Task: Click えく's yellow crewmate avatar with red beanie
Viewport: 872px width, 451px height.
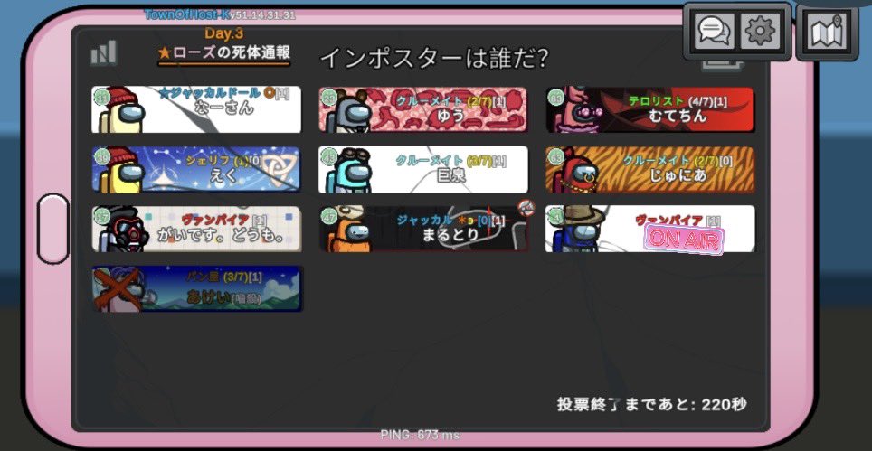Action: [x=121, y=171]
